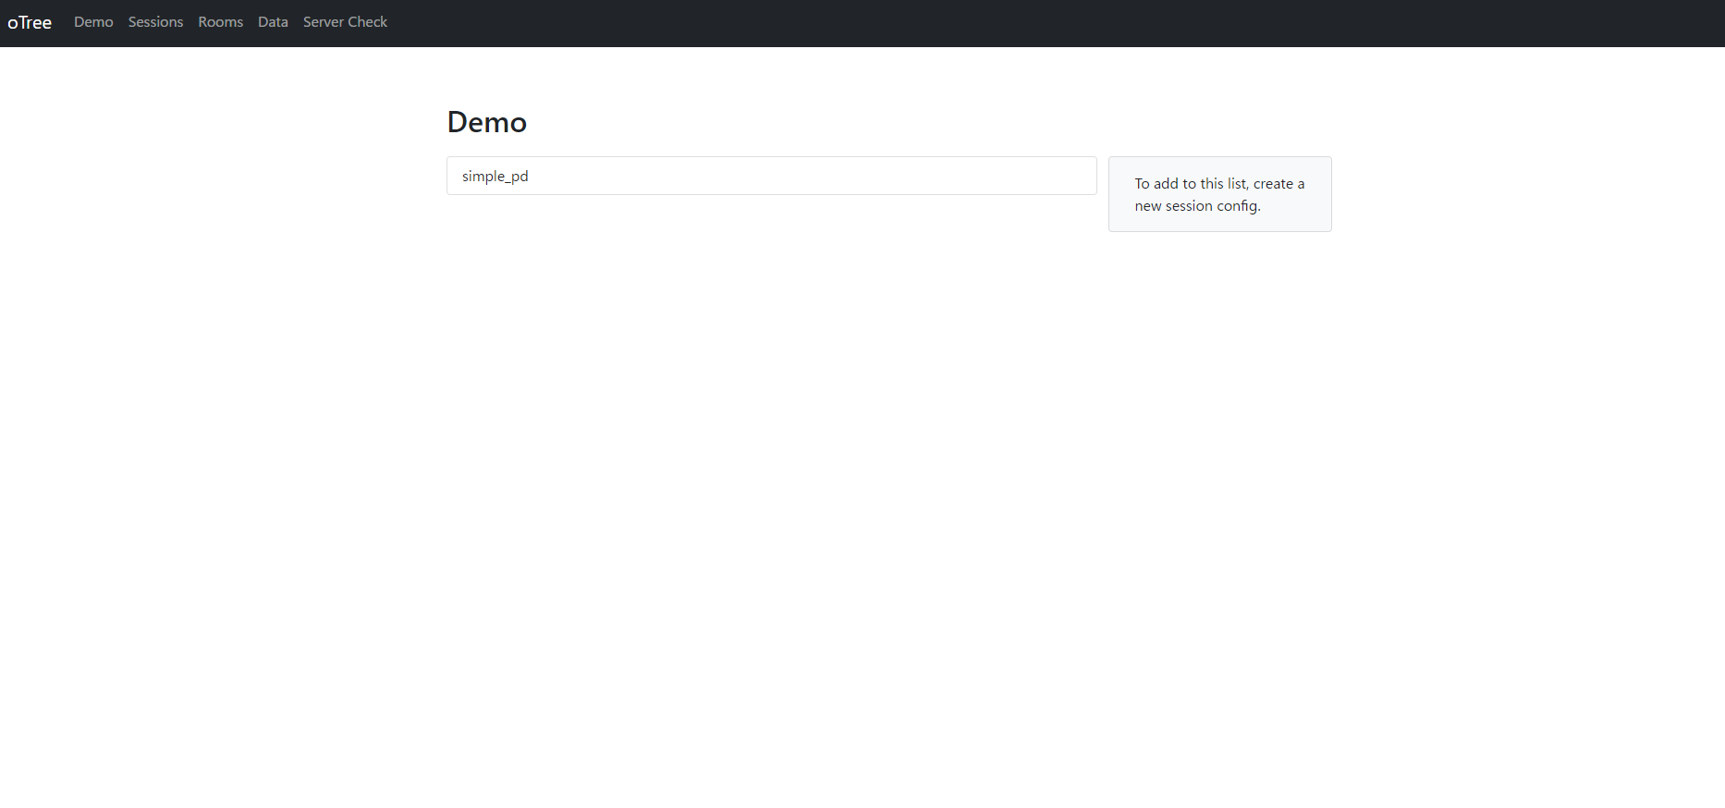Switch to Rooms in top bar
Image resolution: width=1725 pixels, height=808 pixels.
(x=220, y=22)
